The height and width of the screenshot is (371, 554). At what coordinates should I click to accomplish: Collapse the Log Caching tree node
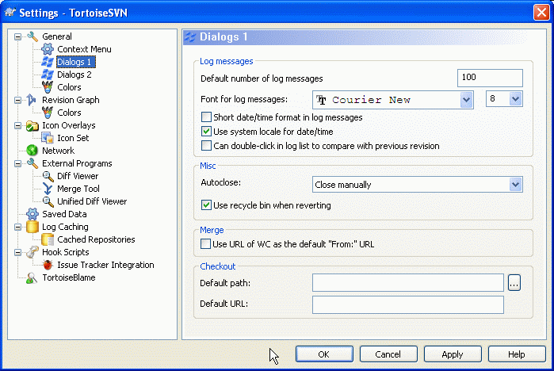17,227
